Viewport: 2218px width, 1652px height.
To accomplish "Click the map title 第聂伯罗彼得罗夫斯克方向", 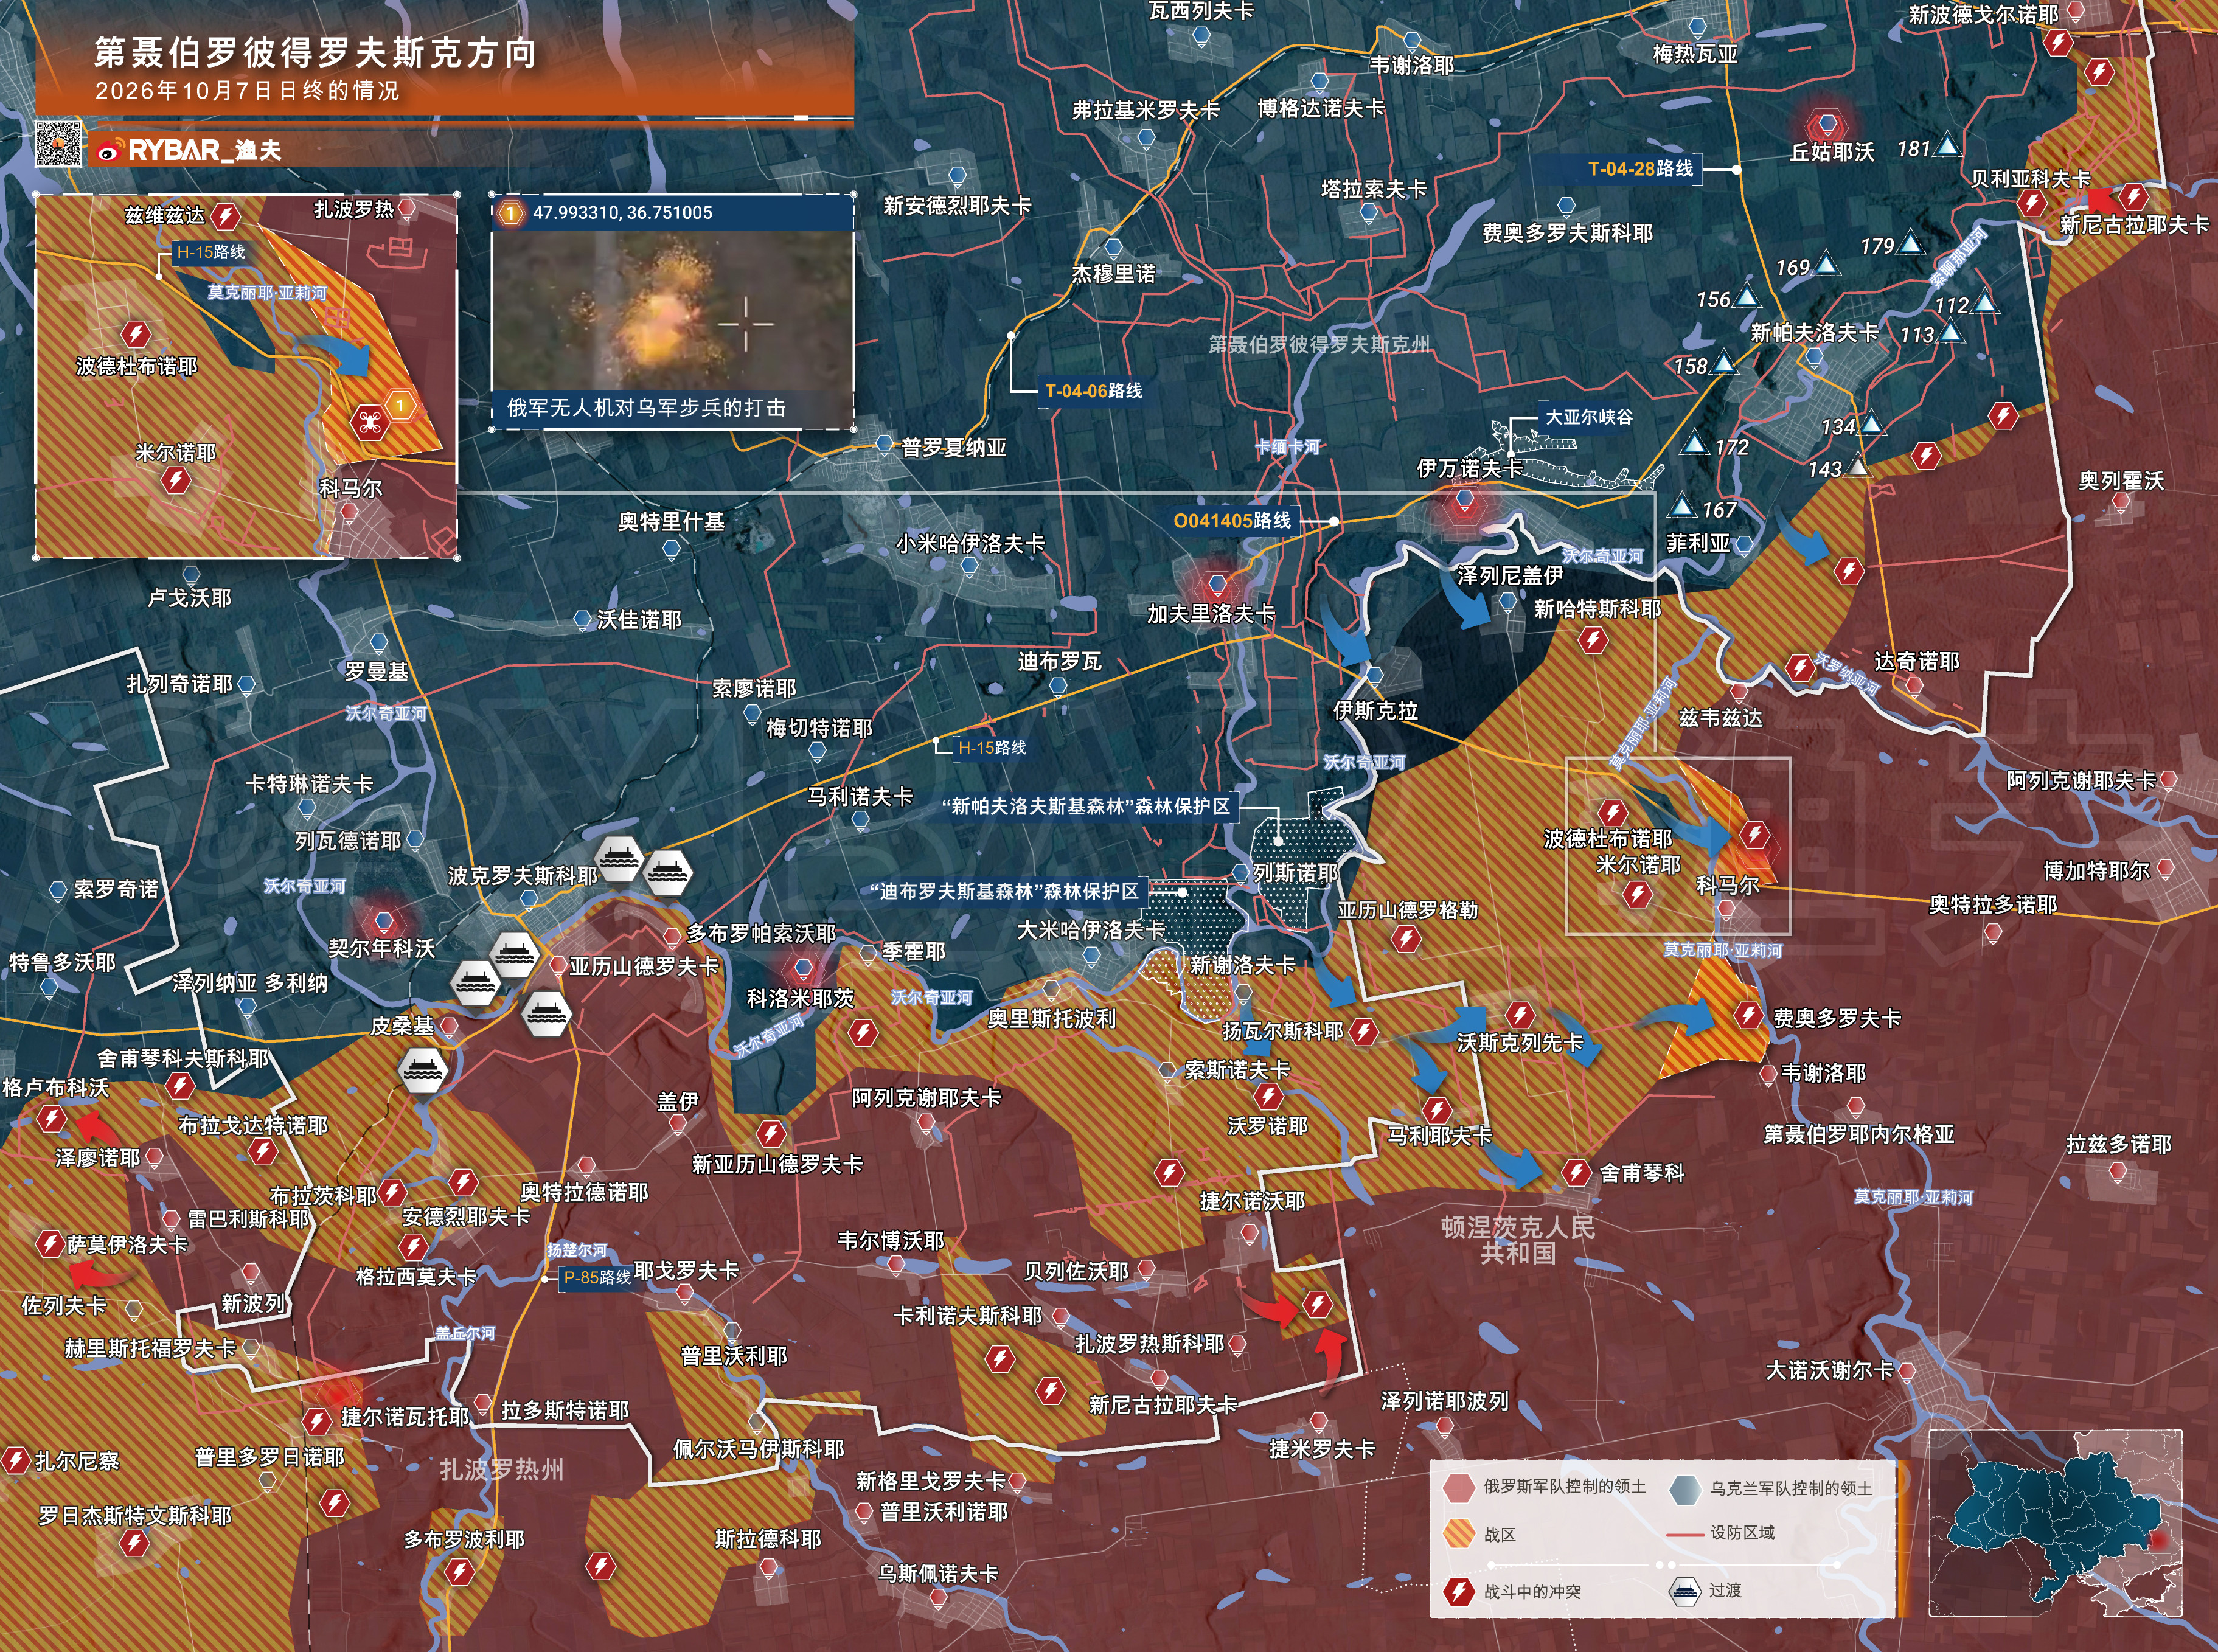I will (315, 52).
